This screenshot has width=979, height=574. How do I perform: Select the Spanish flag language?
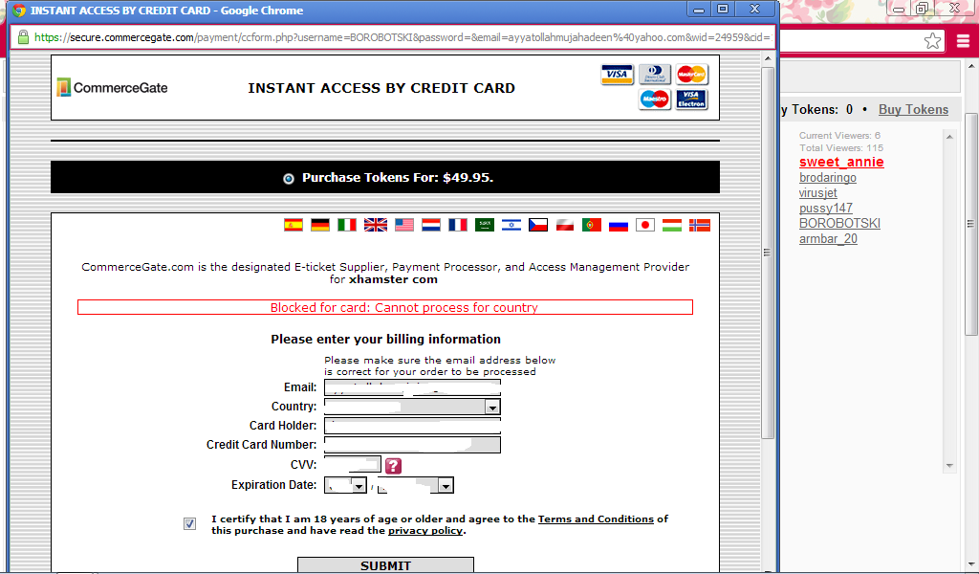tap(294, 225)
